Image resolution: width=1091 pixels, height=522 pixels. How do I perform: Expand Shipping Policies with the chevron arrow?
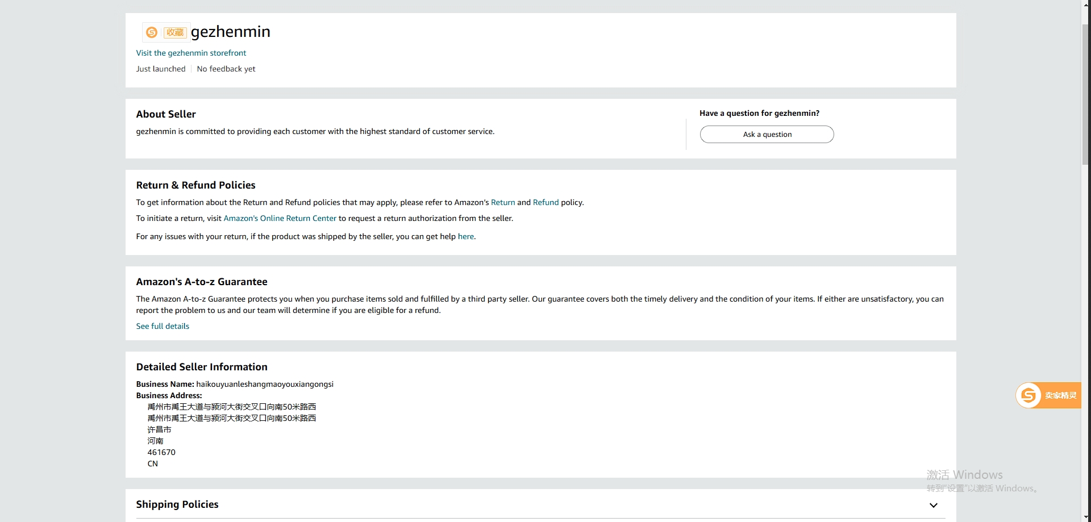pos(933,505)
